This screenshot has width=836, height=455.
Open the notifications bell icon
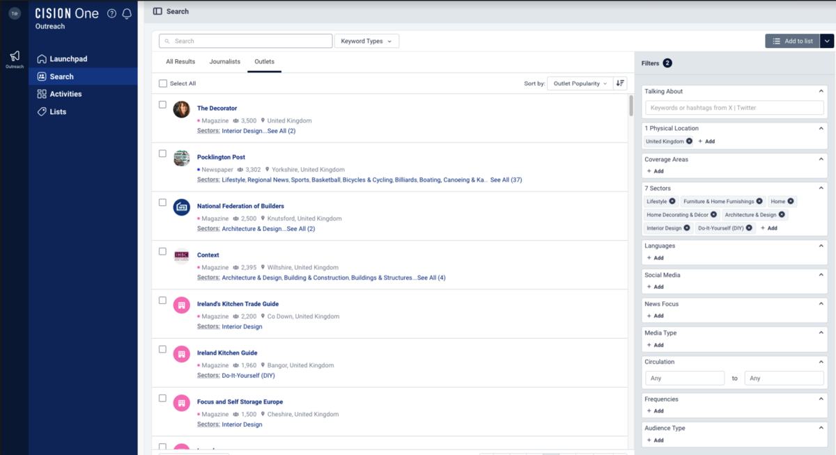pyautogui.click(x=127, y=14)
